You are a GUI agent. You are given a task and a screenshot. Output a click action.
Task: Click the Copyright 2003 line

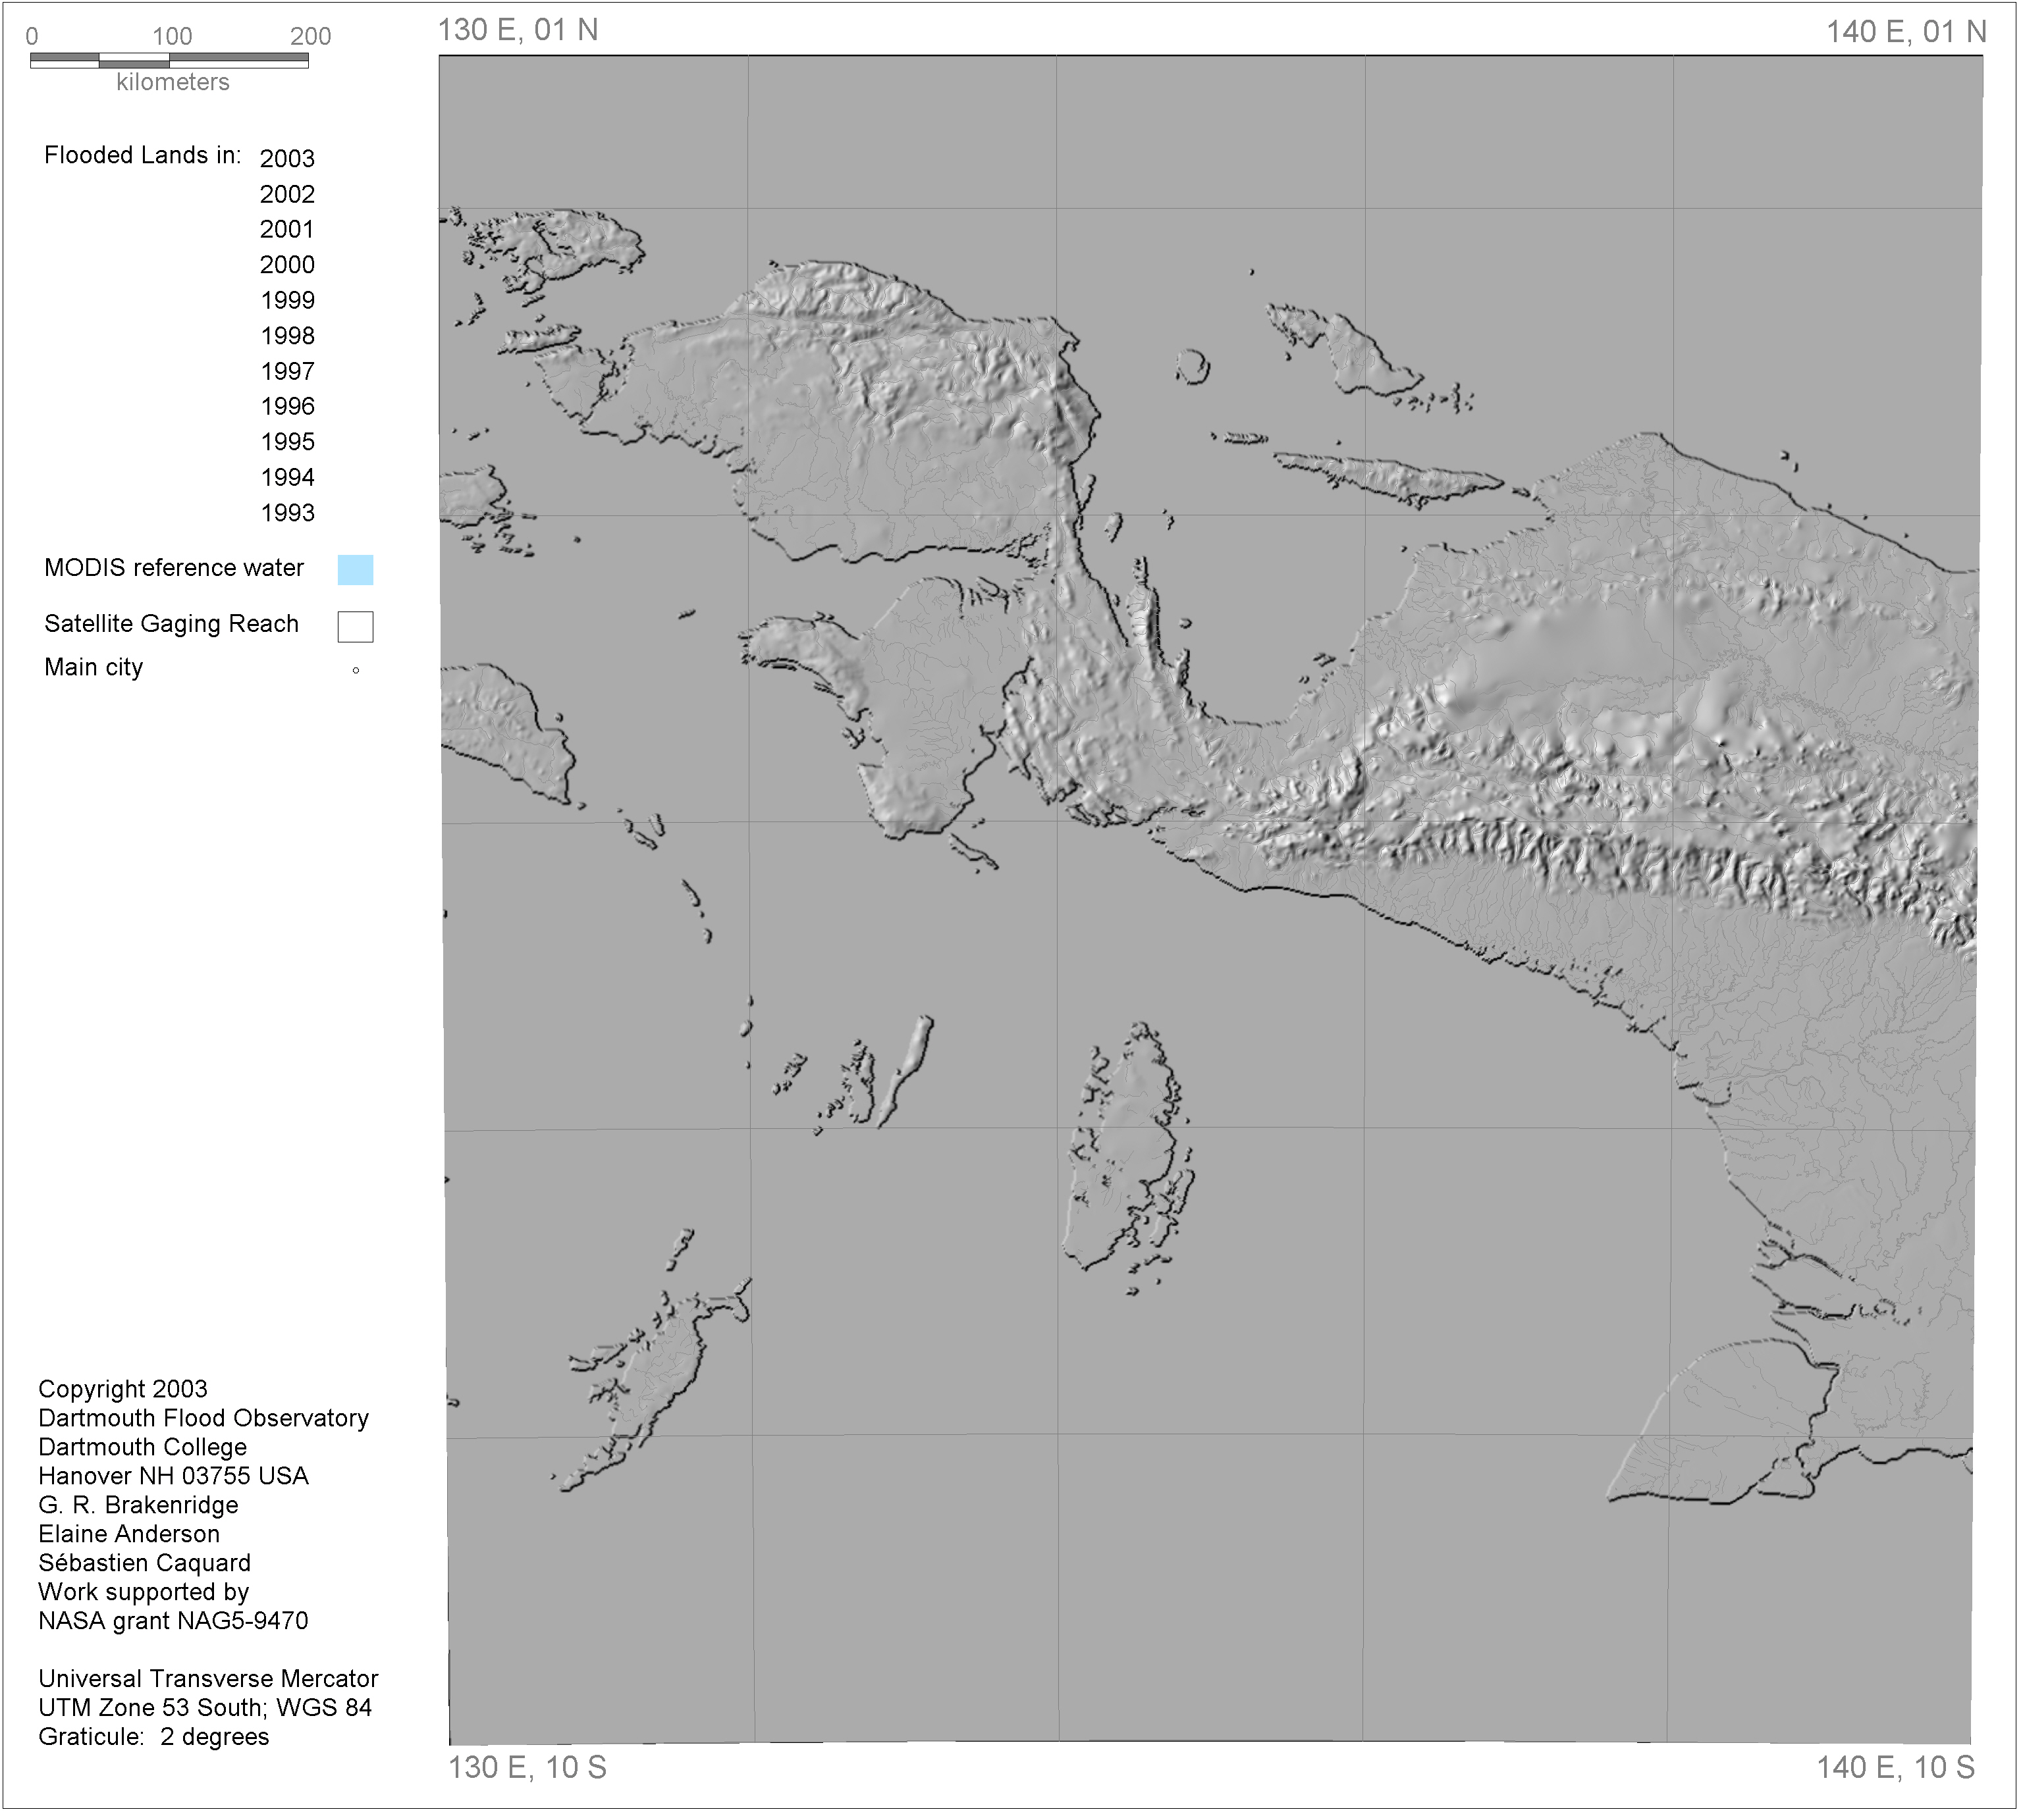pos(122,1389)
